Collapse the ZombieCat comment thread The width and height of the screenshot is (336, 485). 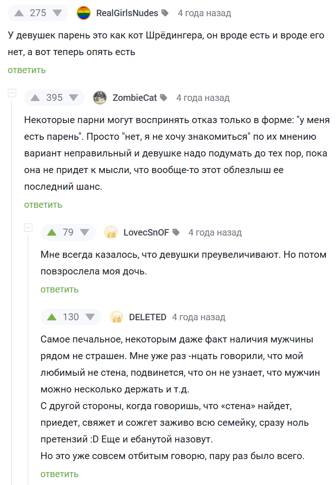coord(12,93)
